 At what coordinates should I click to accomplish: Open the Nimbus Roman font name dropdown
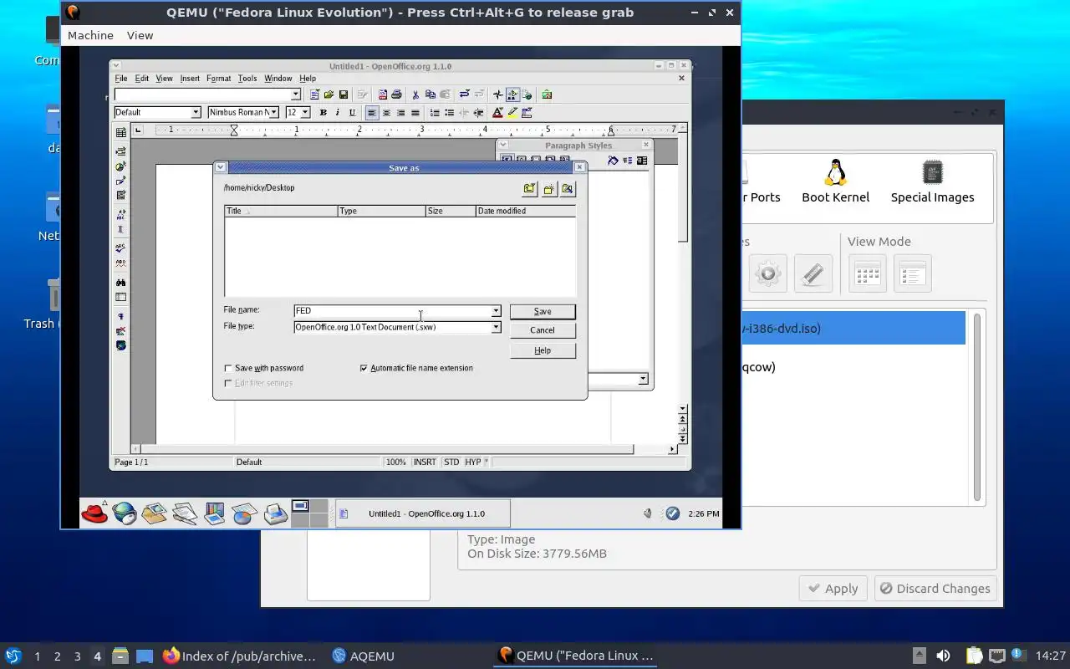coord(273,112)
